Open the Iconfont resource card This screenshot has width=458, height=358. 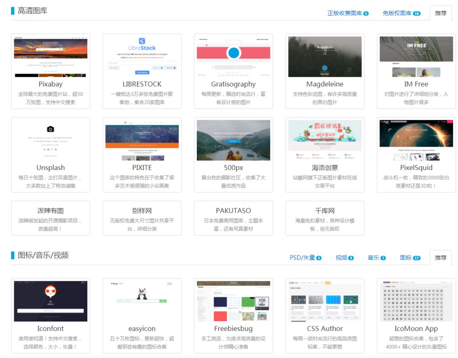click(51, 316)
